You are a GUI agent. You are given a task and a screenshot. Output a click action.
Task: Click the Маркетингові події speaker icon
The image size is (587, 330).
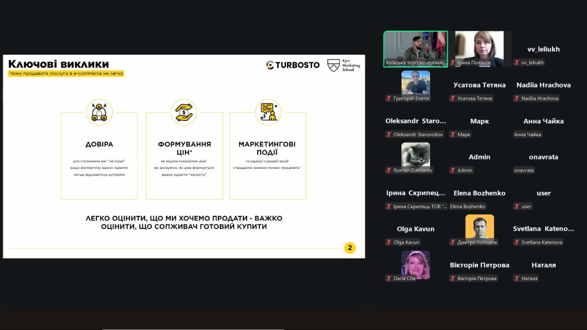[268, 112]
